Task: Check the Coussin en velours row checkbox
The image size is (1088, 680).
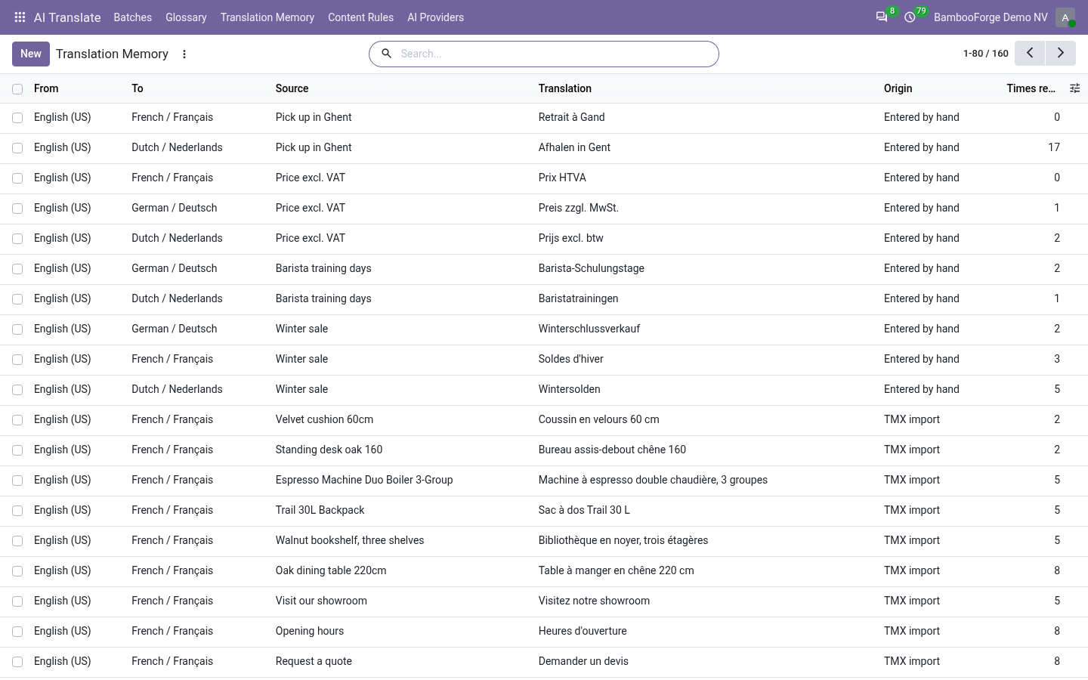Action: (x=17, y=420)
